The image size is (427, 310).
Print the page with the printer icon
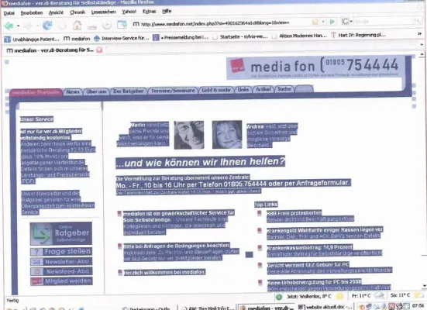[x=91, y=26]
